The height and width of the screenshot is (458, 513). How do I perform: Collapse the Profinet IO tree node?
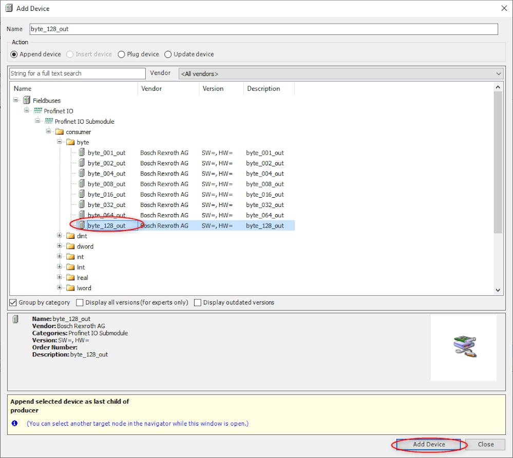(x=27, y=110)
